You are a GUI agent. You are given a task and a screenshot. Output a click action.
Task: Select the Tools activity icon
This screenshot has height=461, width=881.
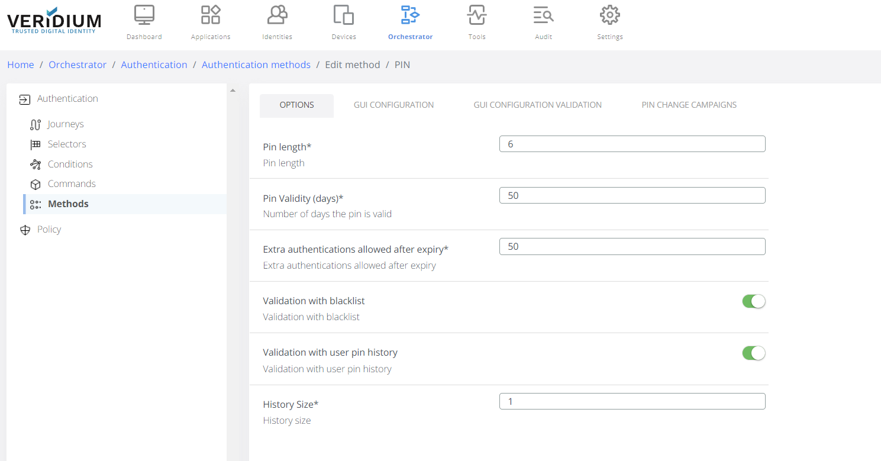point(476,15)
